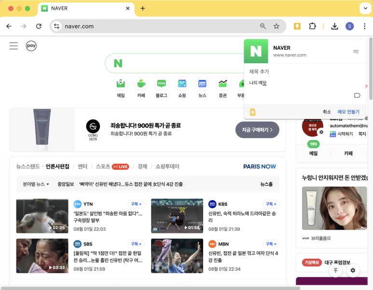Expand the 분야별 뉴스 dropdown
This screenshot has width=373, height=290.
tap(36, 184)
